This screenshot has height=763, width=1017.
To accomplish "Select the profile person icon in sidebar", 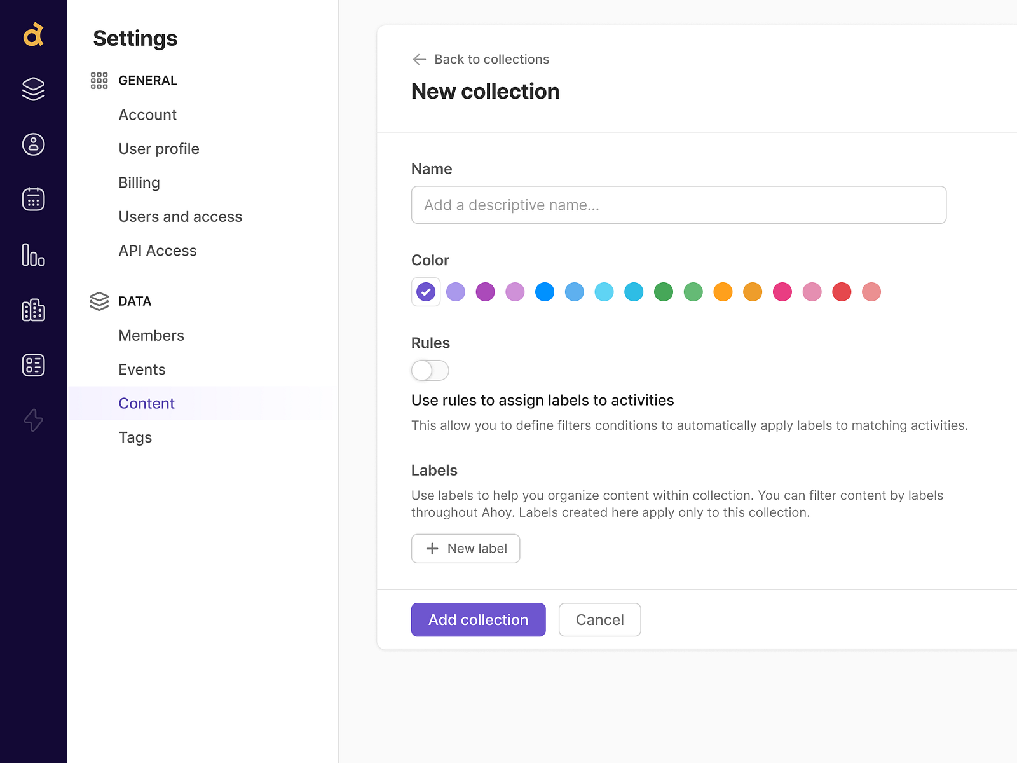I will (x=33, y=144).
